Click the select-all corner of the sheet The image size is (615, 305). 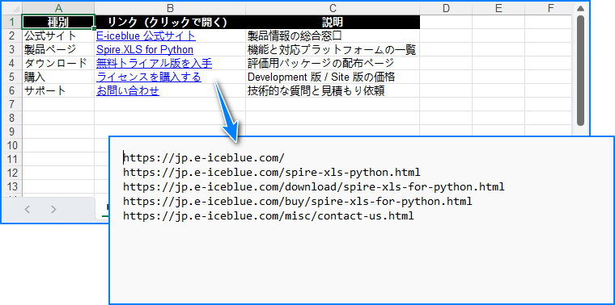coord(11,8)
